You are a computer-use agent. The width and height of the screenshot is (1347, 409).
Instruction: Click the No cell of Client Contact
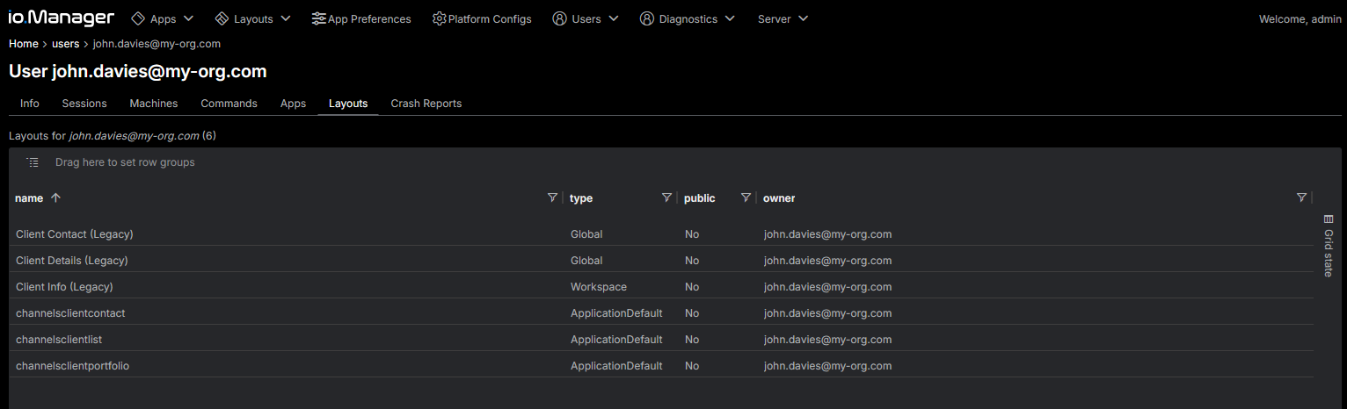click(x=692, y=234)
